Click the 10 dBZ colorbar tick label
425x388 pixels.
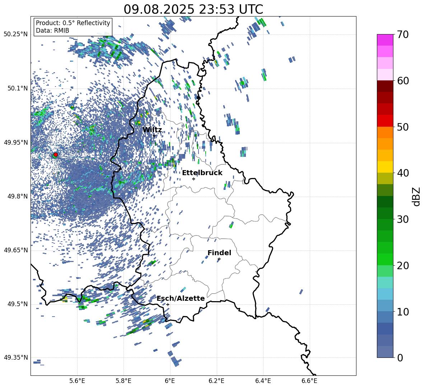tap(402, 312)
